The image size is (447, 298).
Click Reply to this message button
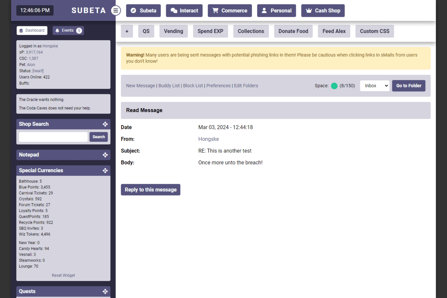[x=150, y=190]
